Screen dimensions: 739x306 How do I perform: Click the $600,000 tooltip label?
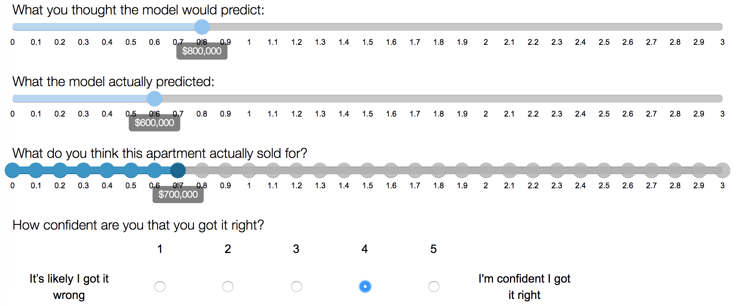155,123
